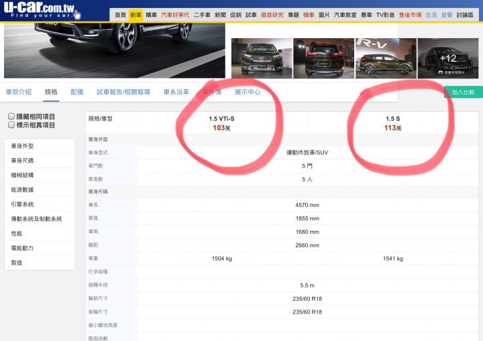Switch to the 試車報告/相關報導 tab
This screenshot has width=483, height=341.
tap(123, 92)
